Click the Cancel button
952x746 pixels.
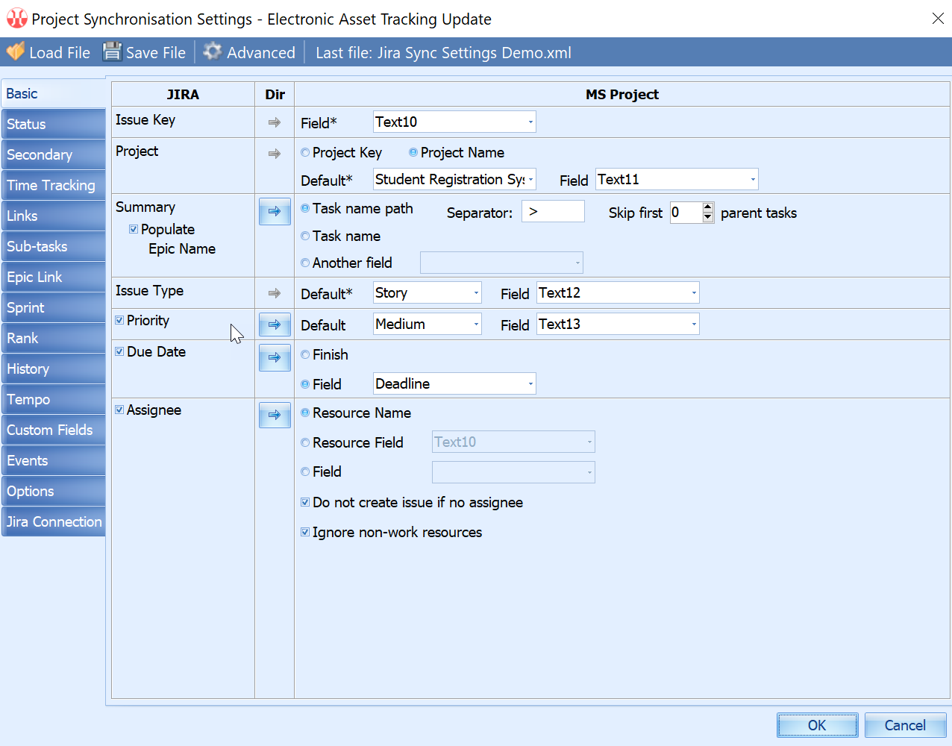point(905,725)
